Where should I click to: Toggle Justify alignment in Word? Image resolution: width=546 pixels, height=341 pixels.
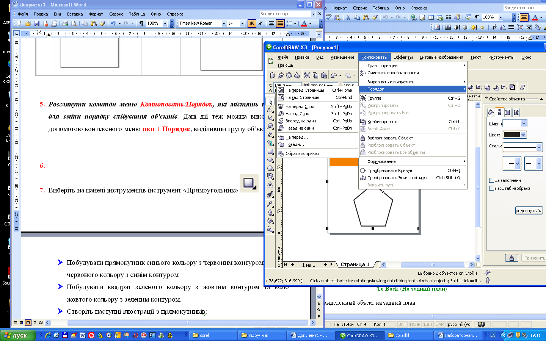(280, 23)
